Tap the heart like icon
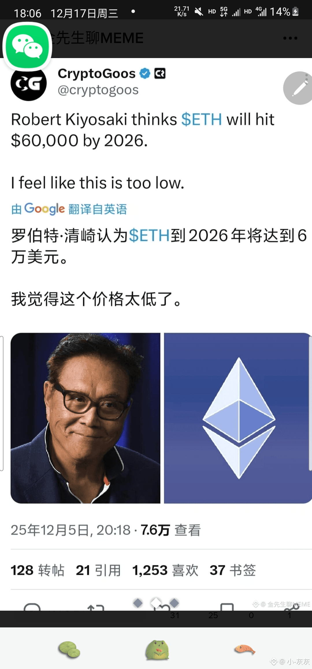 (x=162, y=607)
